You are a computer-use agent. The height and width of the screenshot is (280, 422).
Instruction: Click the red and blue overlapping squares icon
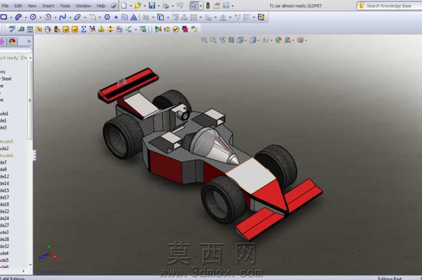[x=185, y=29]
